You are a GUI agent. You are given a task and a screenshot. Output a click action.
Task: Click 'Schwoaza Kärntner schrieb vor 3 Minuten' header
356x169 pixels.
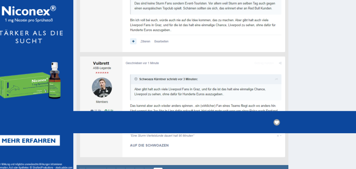click(x=168, y=79)
